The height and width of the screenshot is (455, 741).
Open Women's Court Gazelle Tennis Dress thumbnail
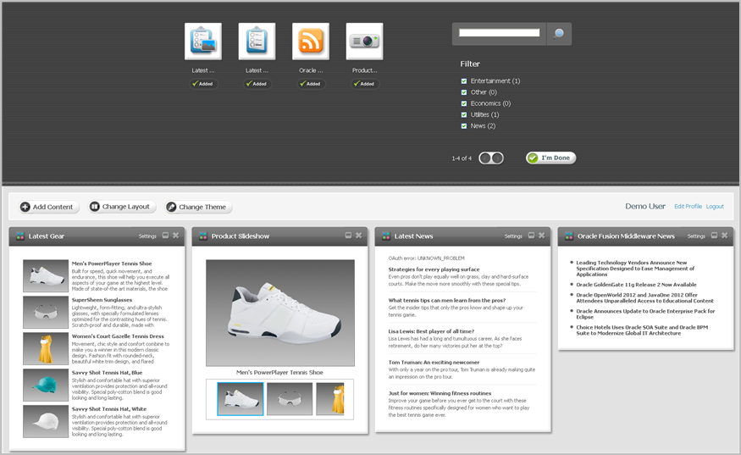pos(46,348)
